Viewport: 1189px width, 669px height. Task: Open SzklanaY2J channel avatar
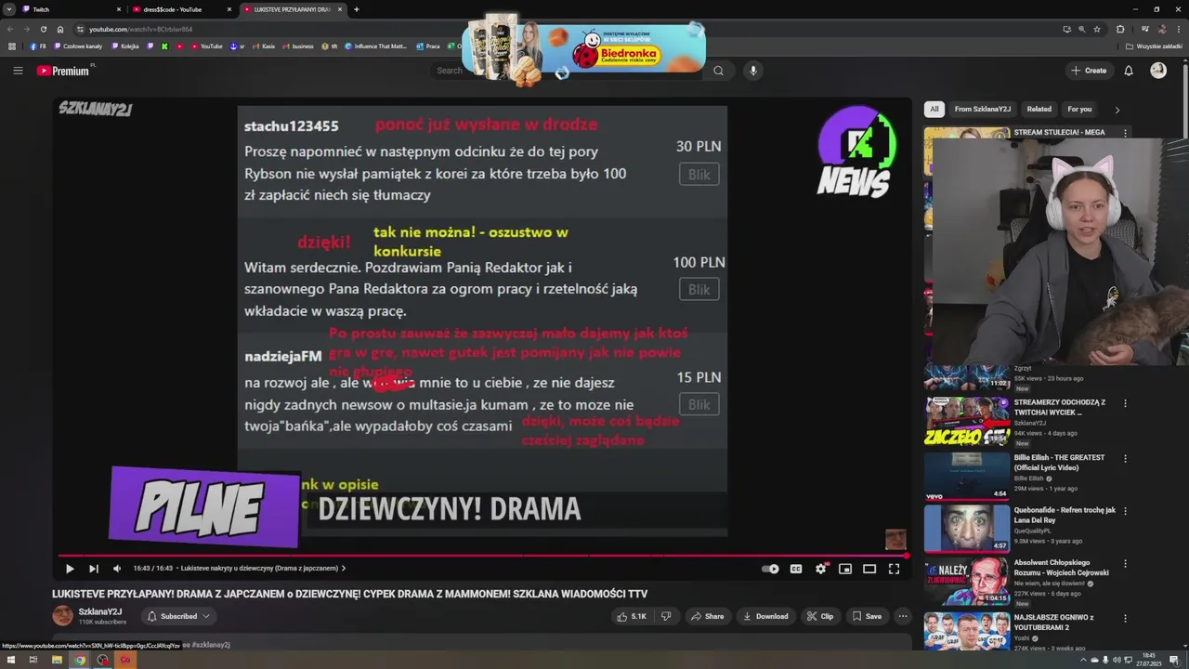pyautogui.click(x=62, y=616)
